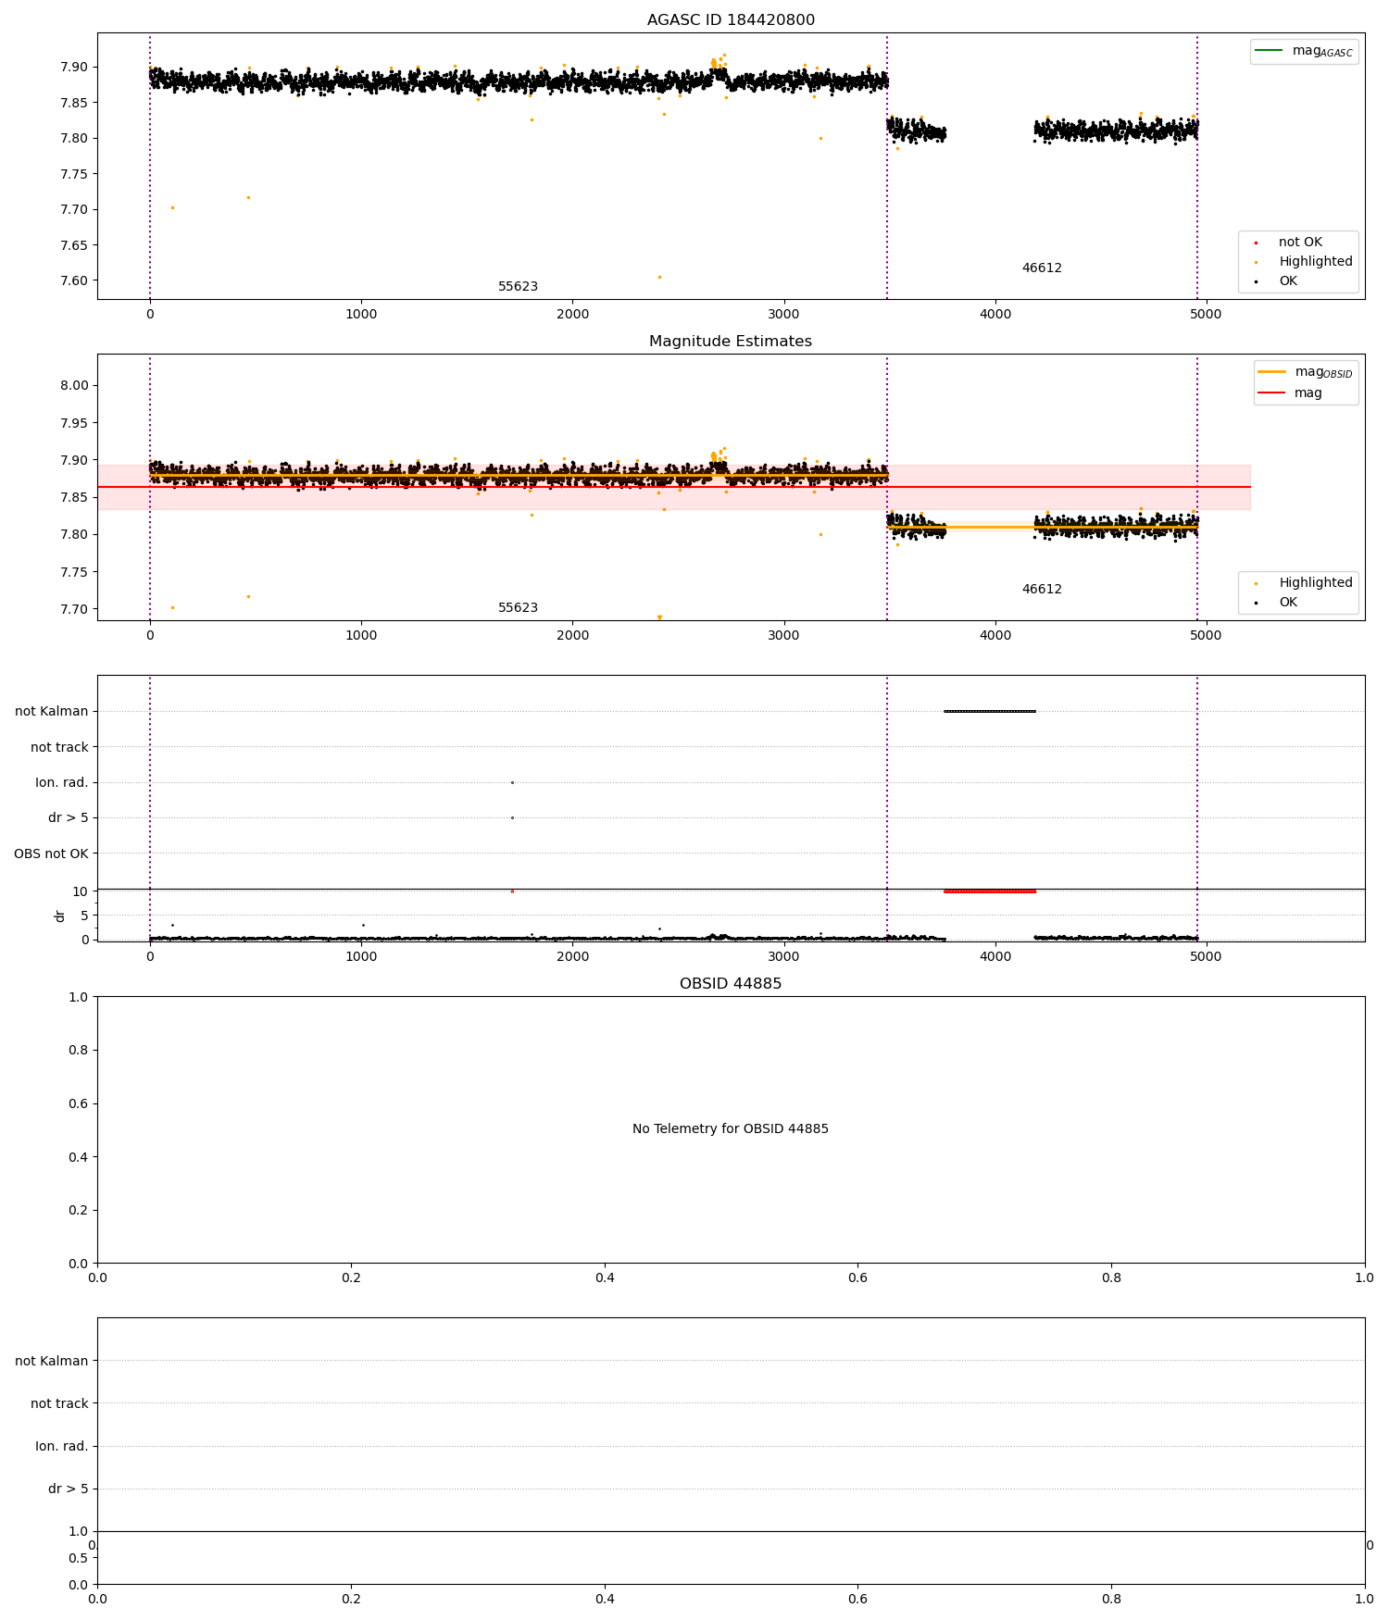Click the 'dr' y-axis label
Image resolution: width=1389 pixels, height=1620 pixels.
click(60, 916)
